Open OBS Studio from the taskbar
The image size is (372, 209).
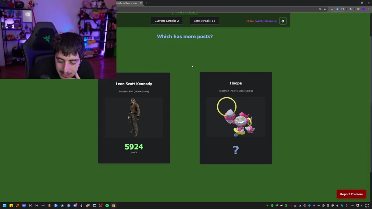pos(101,206)
